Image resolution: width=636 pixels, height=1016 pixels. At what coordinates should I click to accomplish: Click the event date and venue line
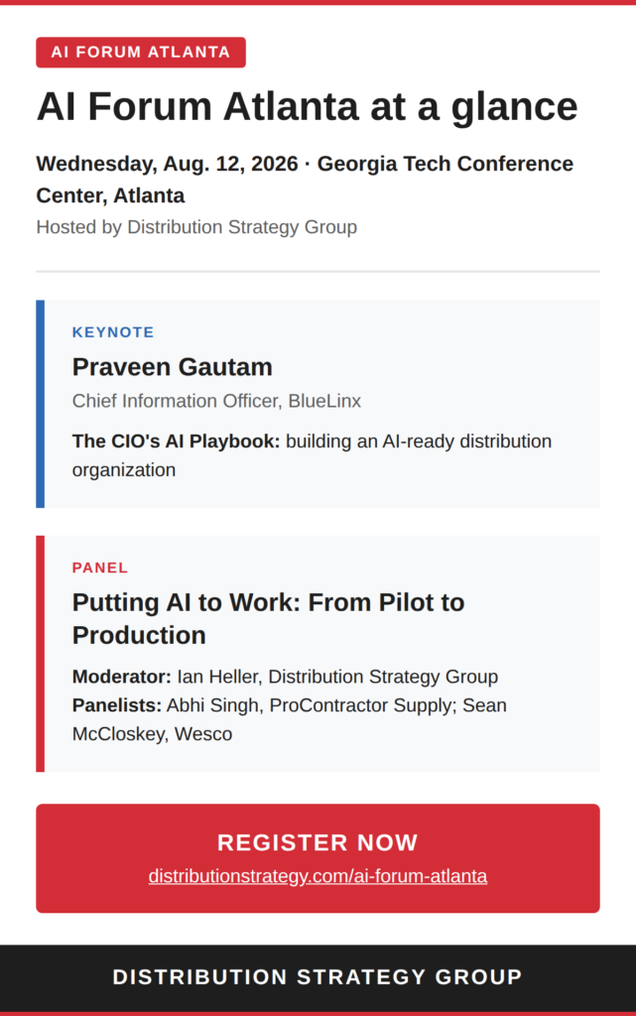pyautogui.click(x=305, y=180)
